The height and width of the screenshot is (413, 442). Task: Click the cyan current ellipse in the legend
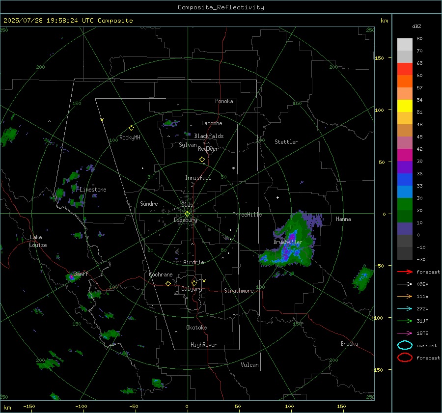[405, 345]
